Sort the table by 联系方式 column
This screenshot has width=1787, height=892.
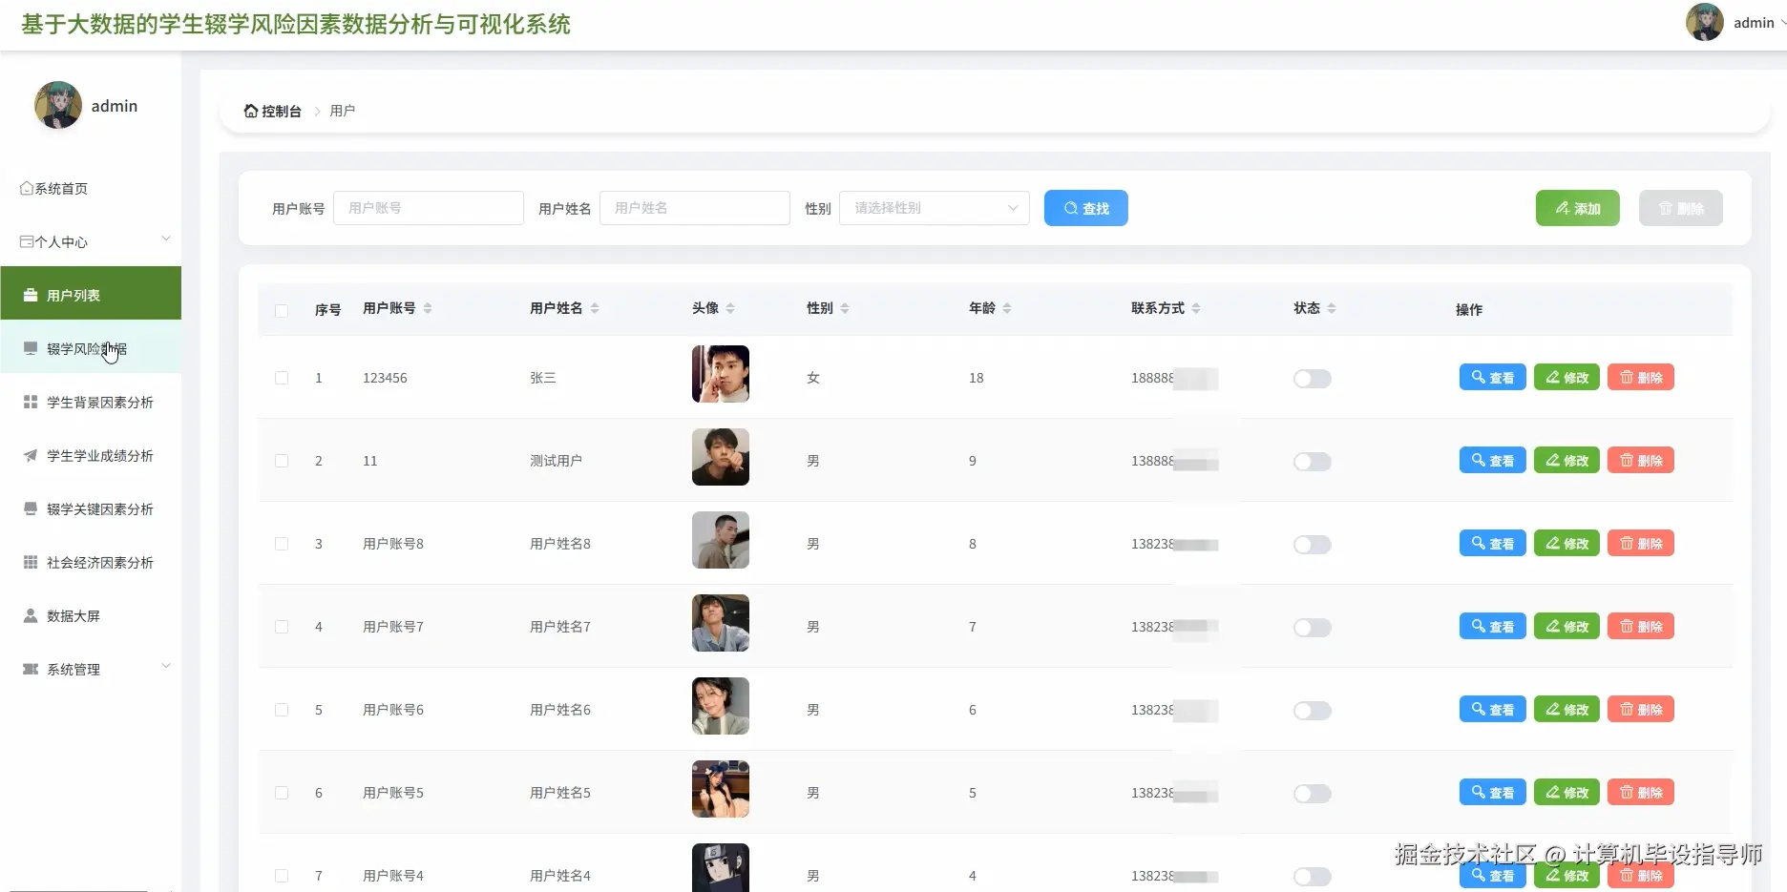point(1196,308)
